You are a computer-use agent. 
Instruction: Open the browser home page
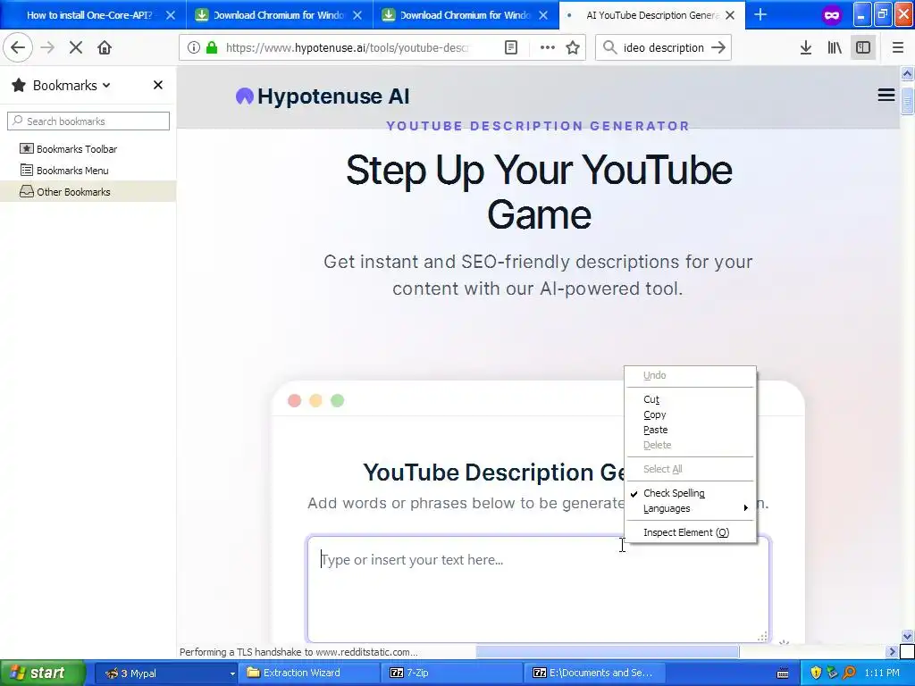tap(105, 48)
